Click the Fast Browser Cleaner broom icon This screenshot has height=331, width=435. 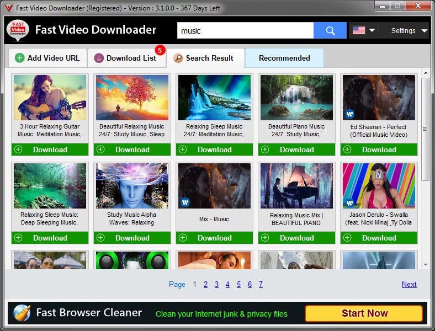(x=22, y=313)
